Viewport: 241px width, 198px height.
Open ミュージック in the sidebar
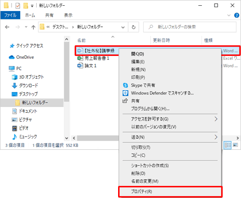click(x=25, y=137)
